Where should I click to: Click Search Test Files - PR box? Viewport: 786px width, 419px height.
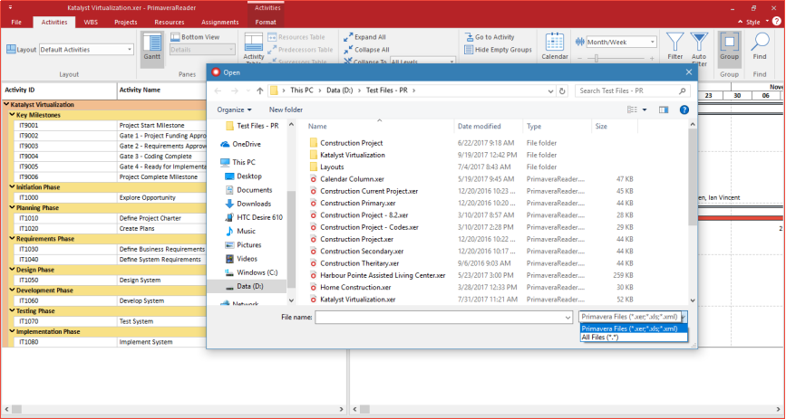(633, 91)
